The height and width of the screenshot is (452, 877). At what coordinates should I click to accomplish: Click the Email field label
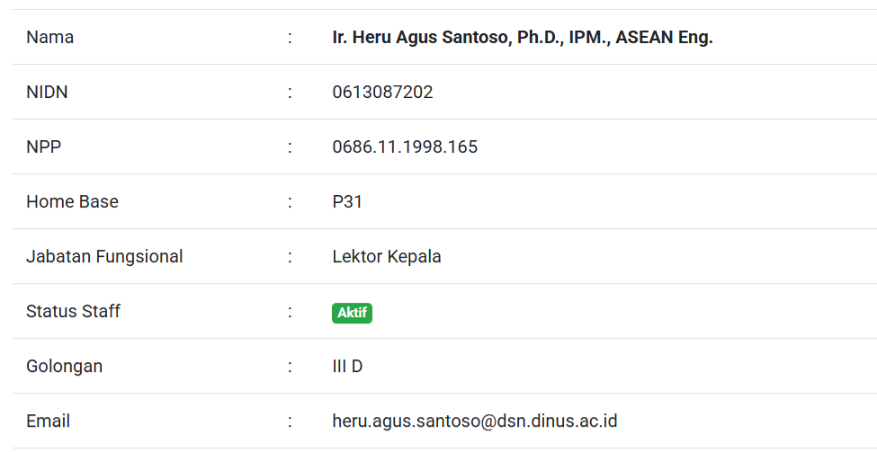pyautogui.click(x=48, y=421)
